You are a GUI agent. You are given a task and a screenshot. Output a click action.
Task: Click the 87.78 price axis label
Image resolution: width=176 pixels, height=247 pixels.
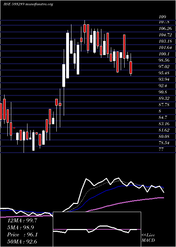pos(164,105)
